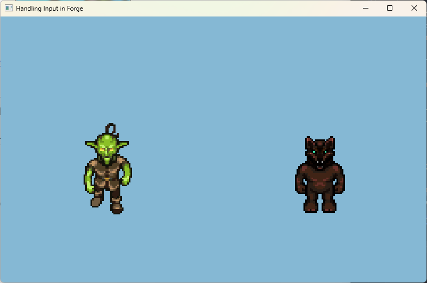Click the curled hair loop above the goblin
The image size is (427, 283).
(110, 128)
